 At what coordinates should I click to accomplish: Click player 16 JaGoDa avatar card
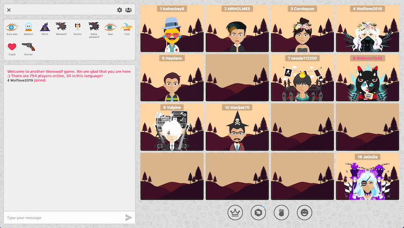tap(368, 176)
